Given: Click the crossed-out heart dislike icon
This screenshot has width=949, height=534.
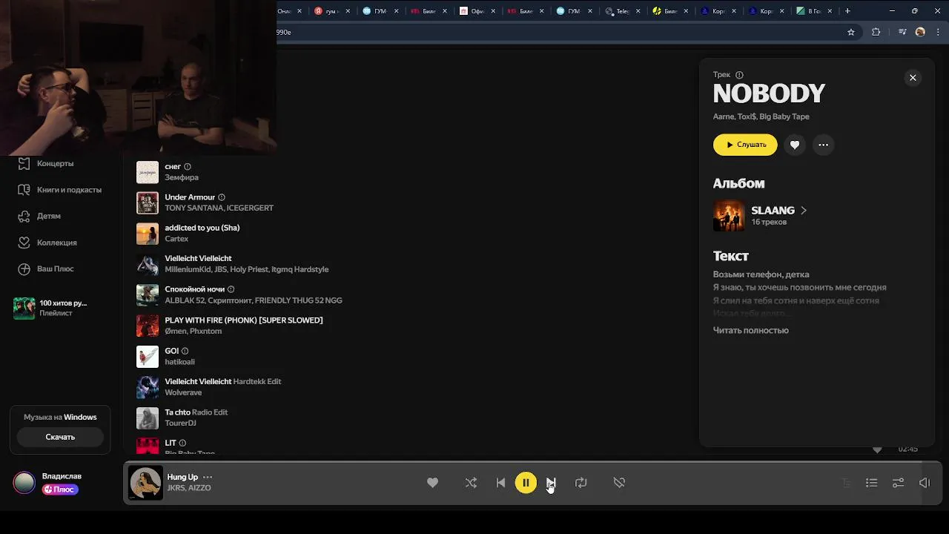Looking at the screenshot, I should 619,483.
